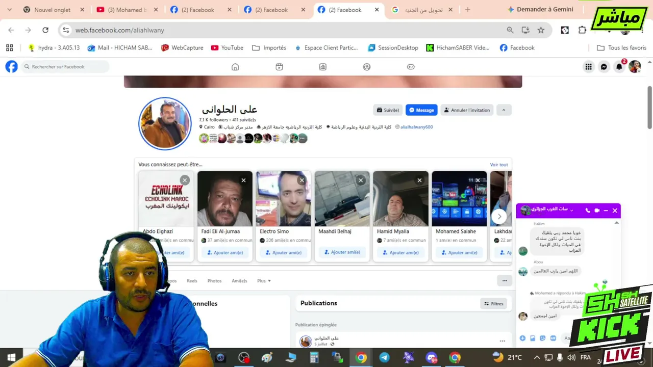
Task: Open the YouTube bookmark
Action: click(227, 47)
